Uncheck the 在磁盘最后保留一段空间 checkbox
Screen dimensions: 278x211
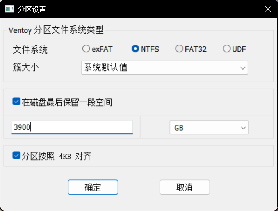16,102
